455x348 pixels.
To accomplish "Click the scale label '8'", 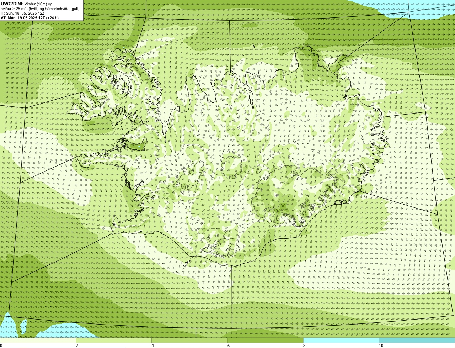I will [304, 346].
